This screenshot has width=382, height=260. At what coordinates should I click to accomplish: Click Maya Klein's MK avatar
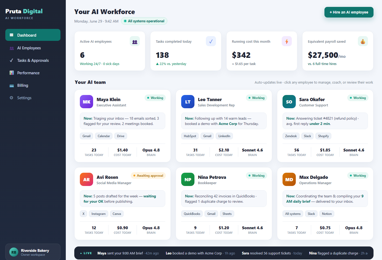[x=86, y=102]
